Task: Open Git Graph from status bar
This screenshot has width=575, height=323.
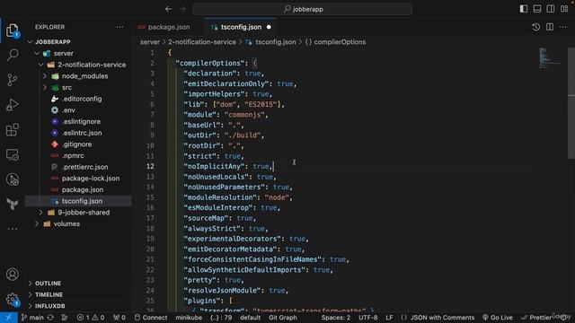Action: 283,318
